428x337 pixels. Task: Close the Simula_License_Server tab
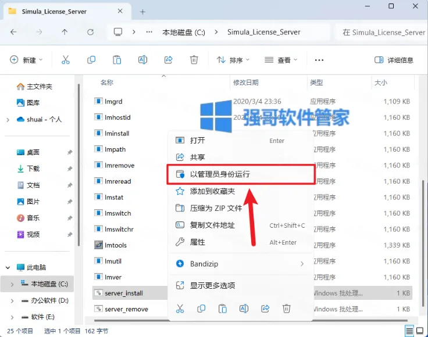point(120,11)
